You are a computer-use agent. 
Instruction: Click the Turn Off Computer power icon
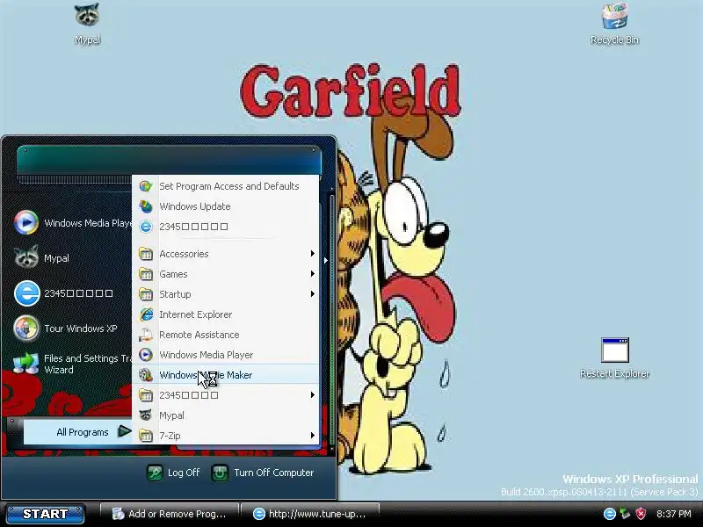tap(220, 473)
